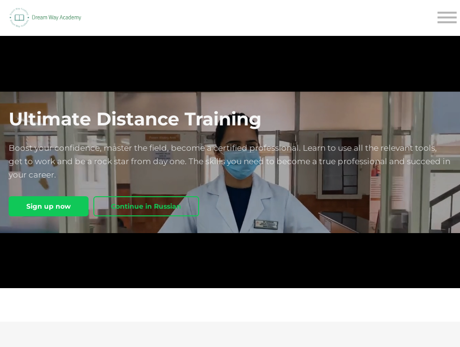The height and width of the screenshot is (347, 460).
Task: Select the Continue in Russian button
Action: tap(146, 206)
